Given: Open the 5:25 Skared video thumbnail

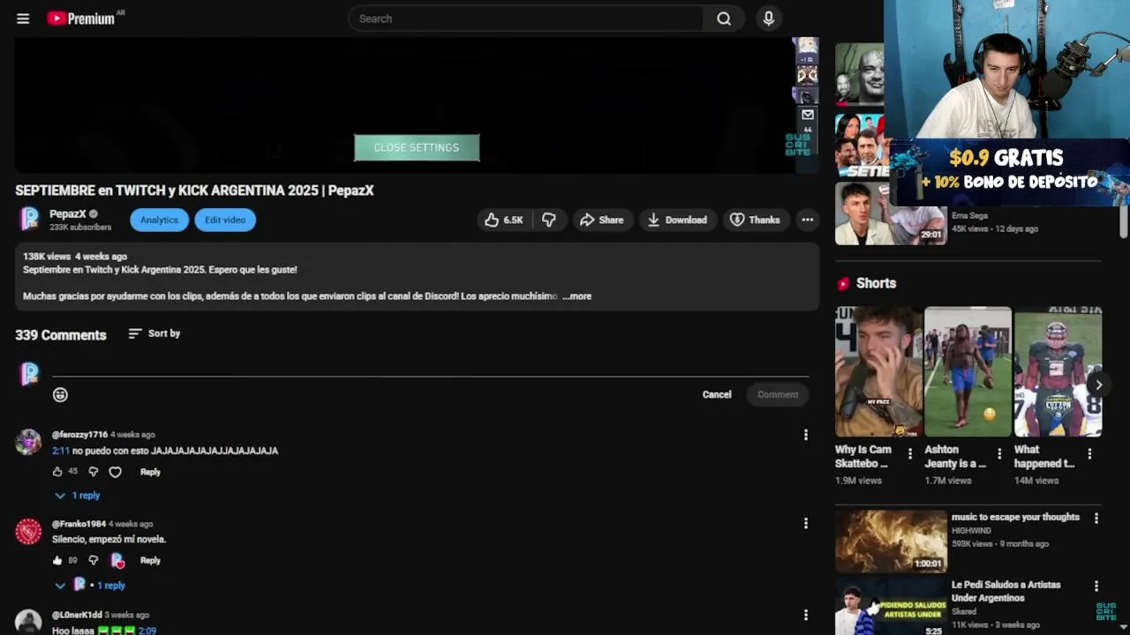Looking at the screenshot, I should tap(891, 609).
